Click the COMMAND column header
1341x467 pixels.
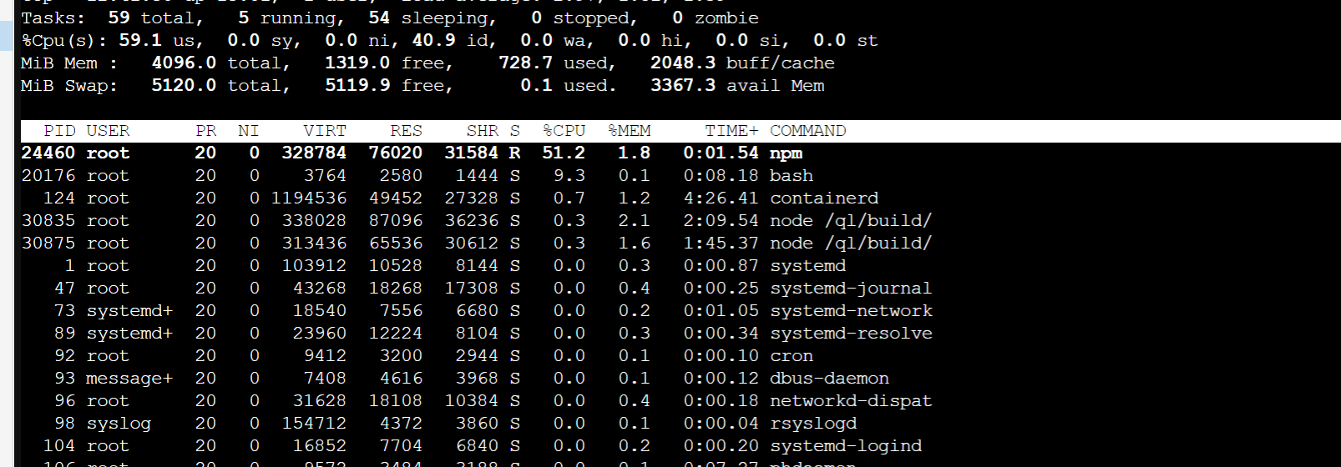pyautogui.click(x=807, y=131)
